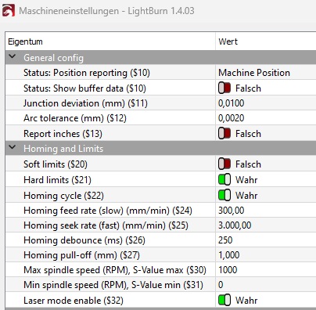Select Max spindle speed ($30) label
This screenshot has height=310, width=316.
point(115,270)
